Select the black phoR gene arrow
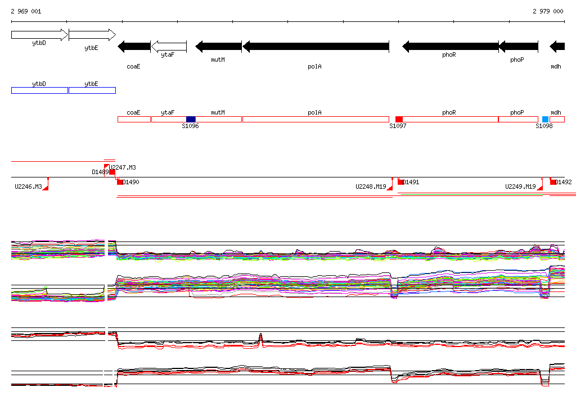576x401 pixels. [451, 47]
